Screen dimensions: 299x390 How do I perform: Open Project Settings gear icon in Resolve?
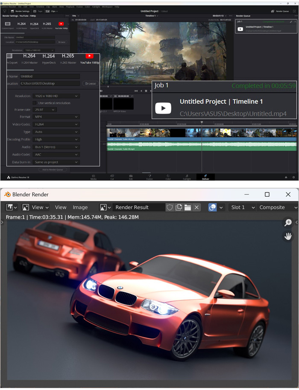click(293, 177)
